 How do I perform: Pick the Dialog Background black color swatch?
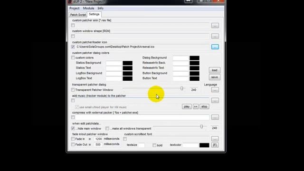click(x=194, y=58)
